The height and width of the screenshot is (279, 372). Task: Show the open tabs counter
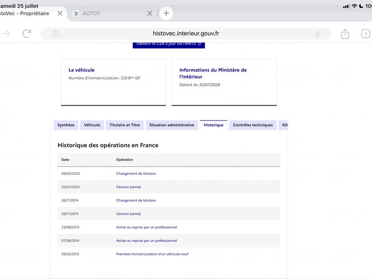coord(365,33)
